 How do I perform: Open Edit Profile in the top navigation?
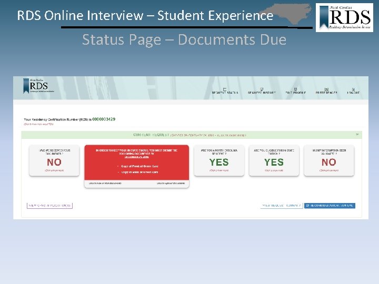[x=295, y=91]
